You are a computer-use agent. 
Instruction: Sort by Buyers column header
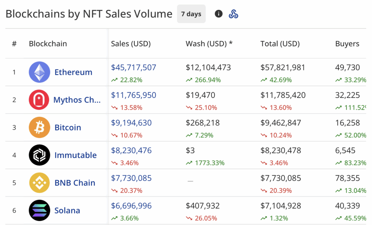[x=347, y=44]
